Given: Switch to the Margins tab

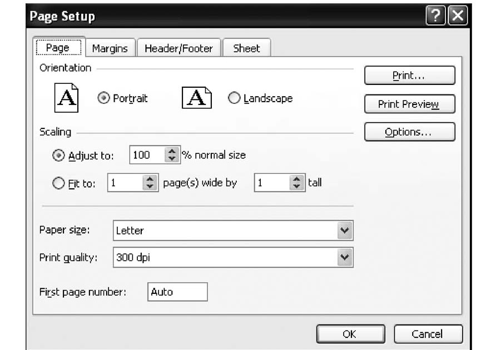Looking at the screenshot, I should point(110,48).
